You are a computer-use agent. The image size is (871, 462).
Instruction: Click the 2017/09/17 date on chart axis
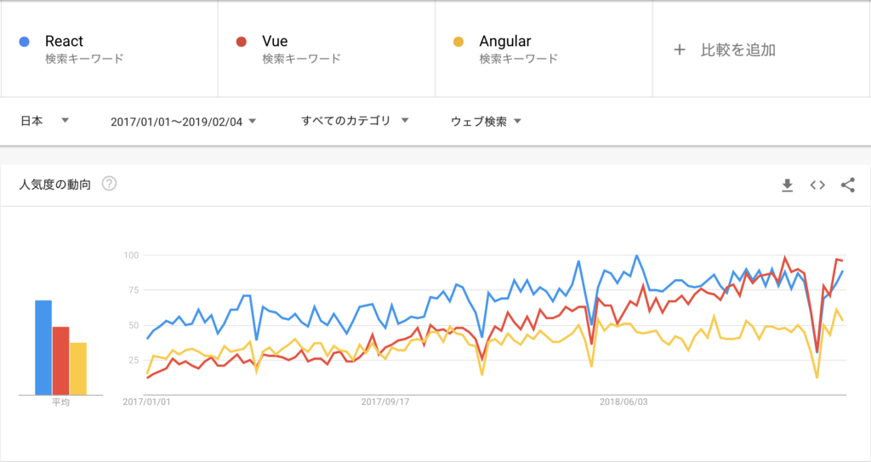pyautogui.click(x=385, y=402)
